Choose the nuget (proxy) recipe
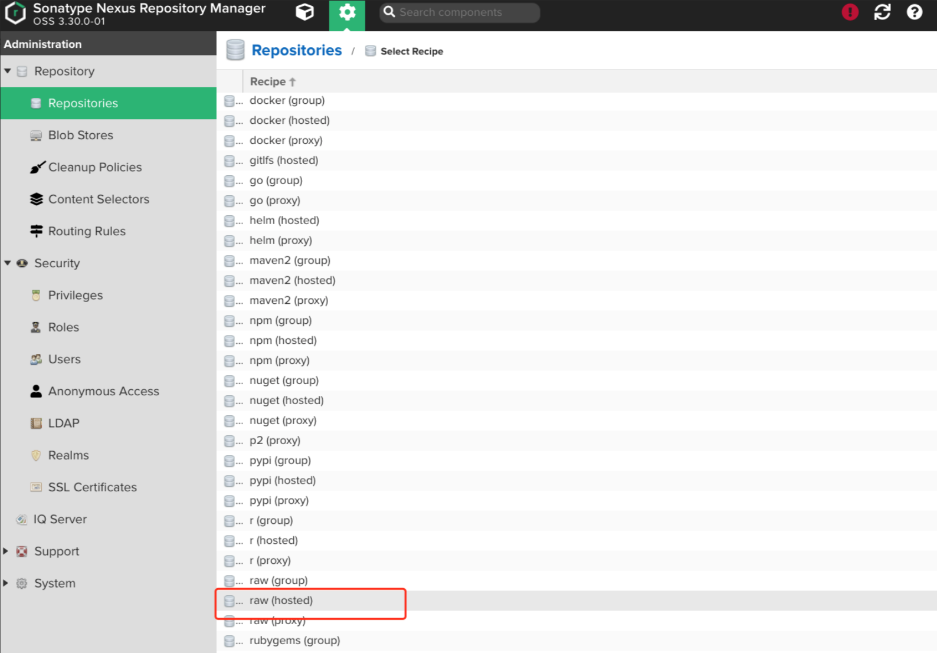Screen dimensions: 937x653 point(576,421)
